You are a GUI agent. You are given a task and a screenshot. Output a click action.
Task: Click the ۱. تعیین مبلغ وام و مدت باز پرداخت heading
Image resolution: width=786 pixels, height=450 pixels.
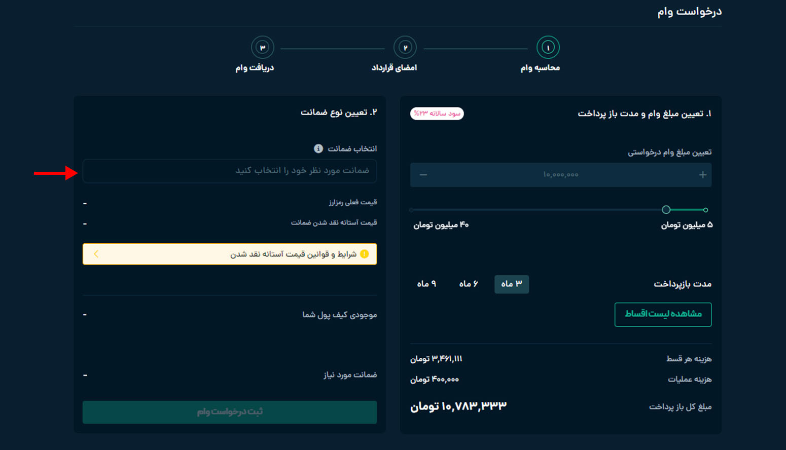point(645,114)
